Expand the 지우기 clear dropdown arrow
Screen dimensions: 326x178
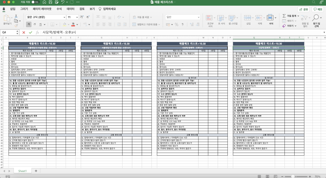295,26
